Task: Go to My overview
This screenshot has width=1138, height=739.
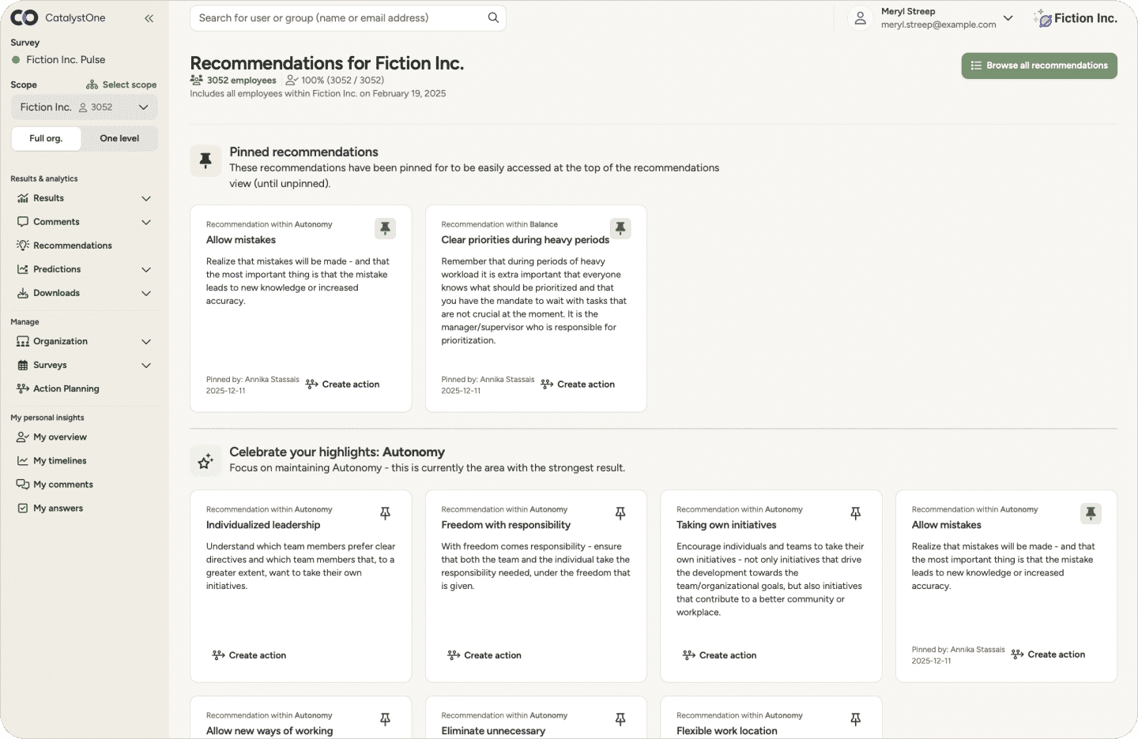Action: 60,437
